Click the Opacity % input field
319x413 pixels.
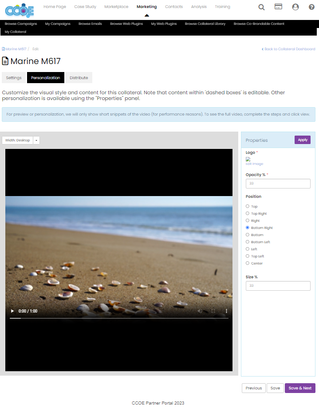click(278, 184)
